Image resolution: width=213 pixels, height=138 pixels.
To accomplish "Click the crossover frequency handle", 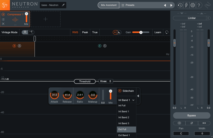I will [35, 39].
